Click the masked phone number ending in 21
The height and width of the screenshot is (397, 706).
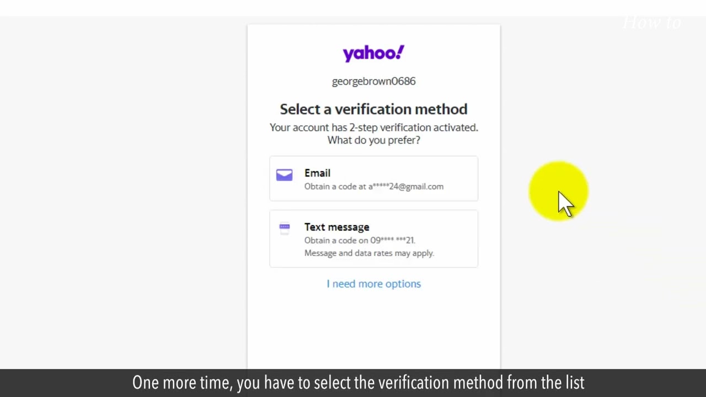[x=392, y=240]
